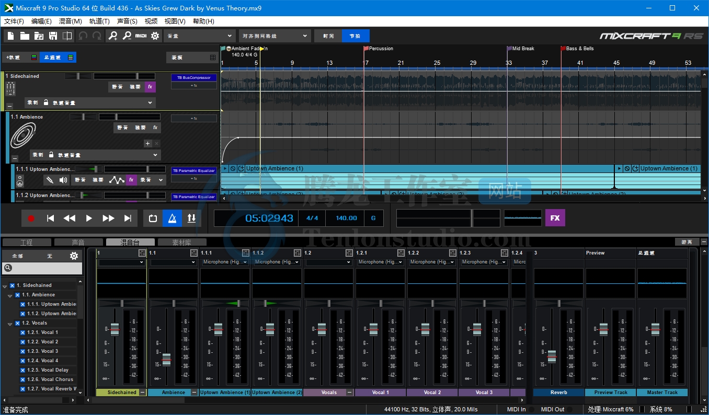Toggle visibility of 1.2.3. Vocal 3
Image resolution: width=709 pixels, height=415 pixels.
(22, 351)
